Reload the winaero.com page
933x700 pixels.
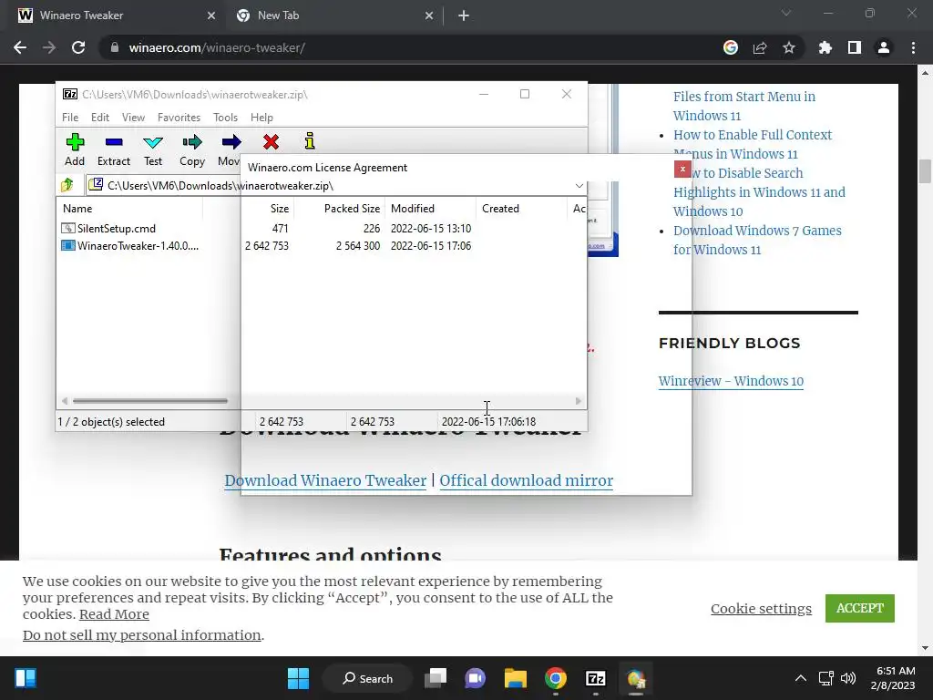coord(78,47)
